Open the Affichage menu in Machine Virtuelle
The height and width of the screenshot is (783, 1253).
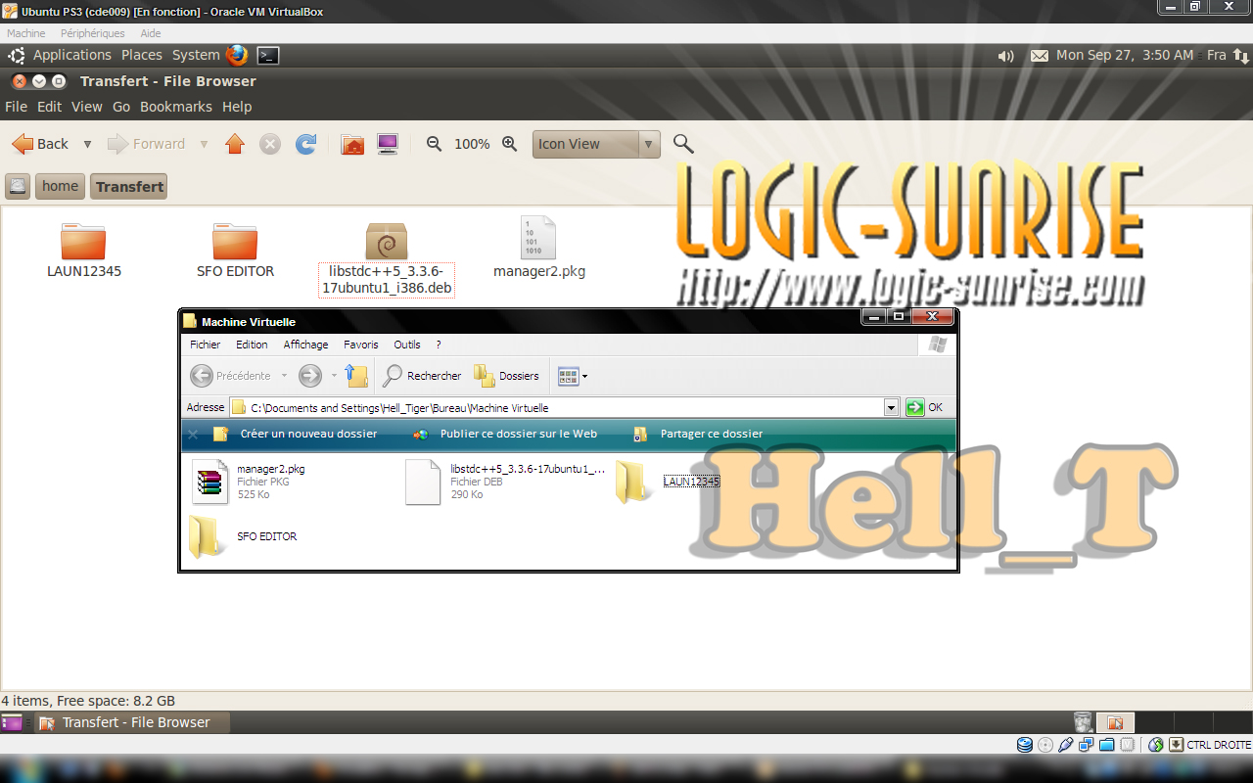point(305,345)
